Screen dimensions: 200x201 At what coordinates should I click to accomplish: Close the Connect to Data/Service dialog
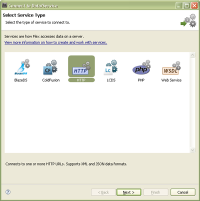tap(194, 5)
